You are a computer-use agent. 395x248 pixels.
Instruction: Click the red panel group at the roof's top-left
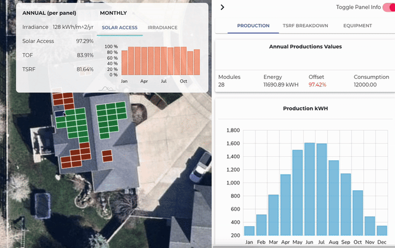(x=61, y=100)
